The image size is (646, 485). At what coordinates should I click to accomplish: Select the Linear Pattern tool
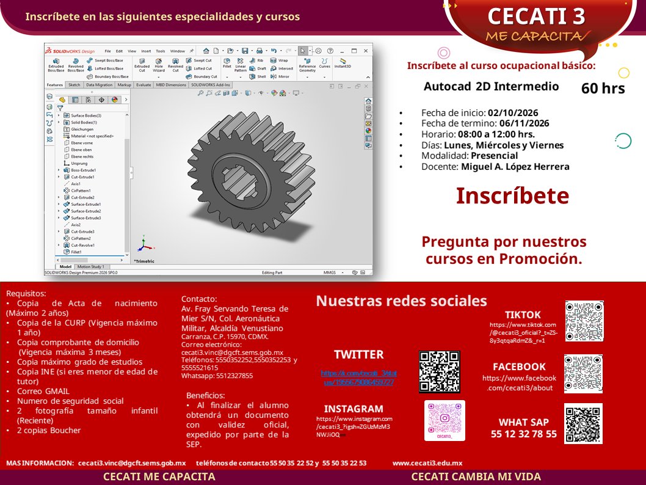(x=240, y=65)
